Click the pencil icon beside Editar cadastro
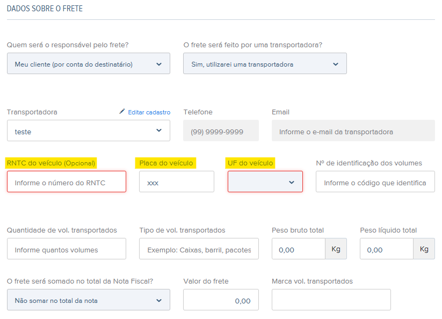 [x=122, y=111]
